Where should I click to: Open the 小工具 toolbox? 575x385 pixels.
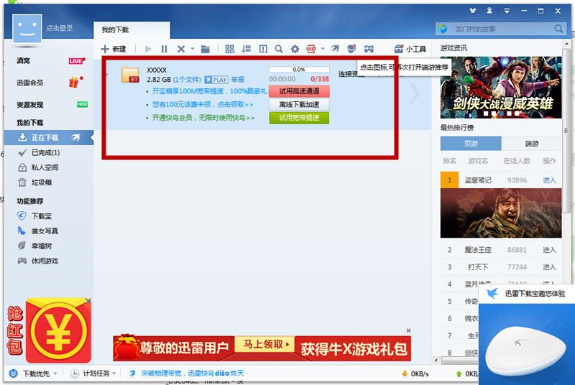(x=410, y=49)
